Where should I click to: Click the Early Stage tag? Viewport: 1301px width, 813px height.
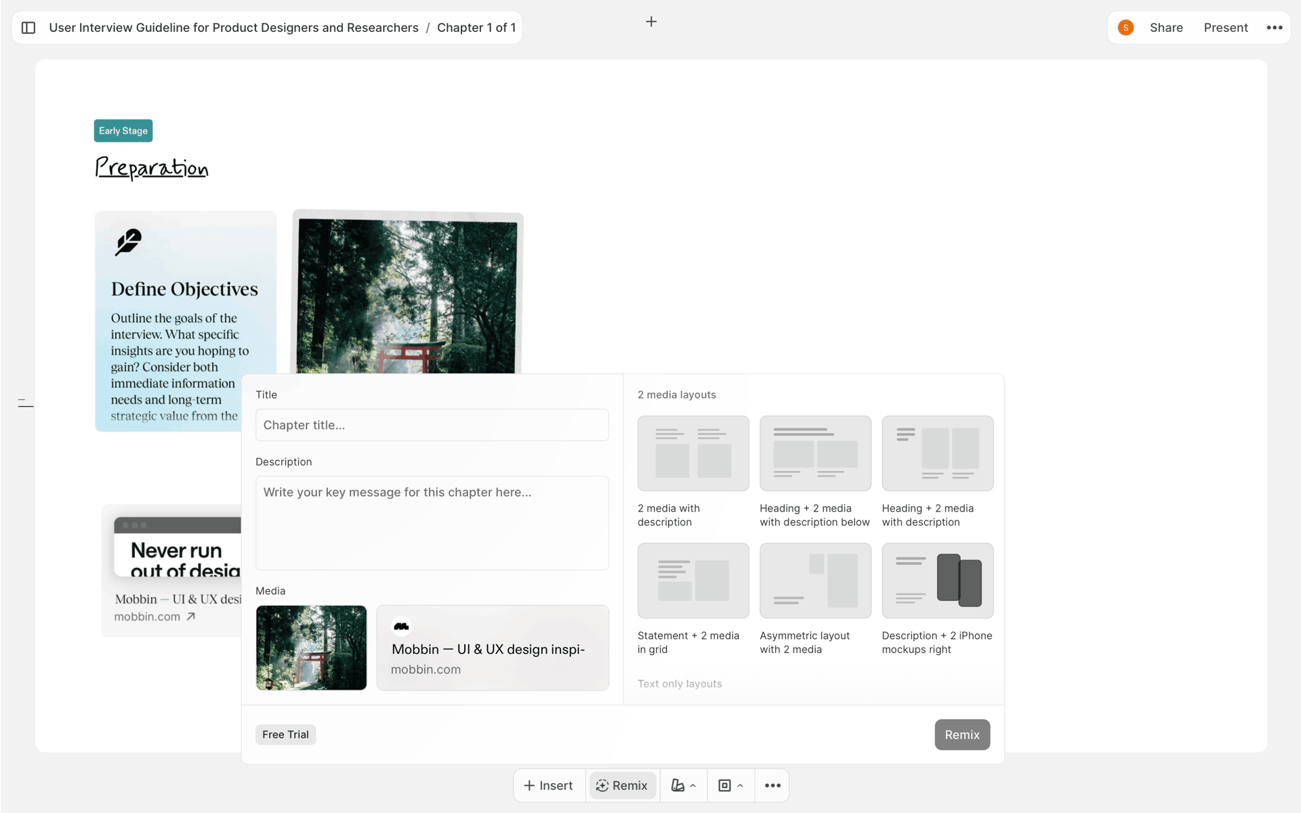[123, 131]
